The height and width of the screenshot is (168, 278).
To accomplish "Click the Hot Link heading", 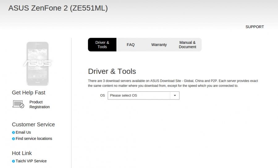I will click(x=22, y=153).
